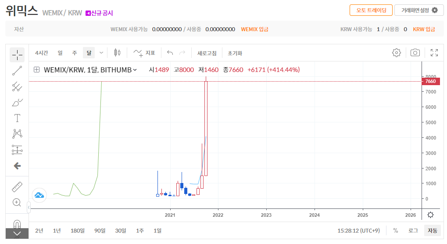Select the pitchfork channel tool
This screenshot has height=244, width=447.
pyautogui.click(x=17, y=86)
